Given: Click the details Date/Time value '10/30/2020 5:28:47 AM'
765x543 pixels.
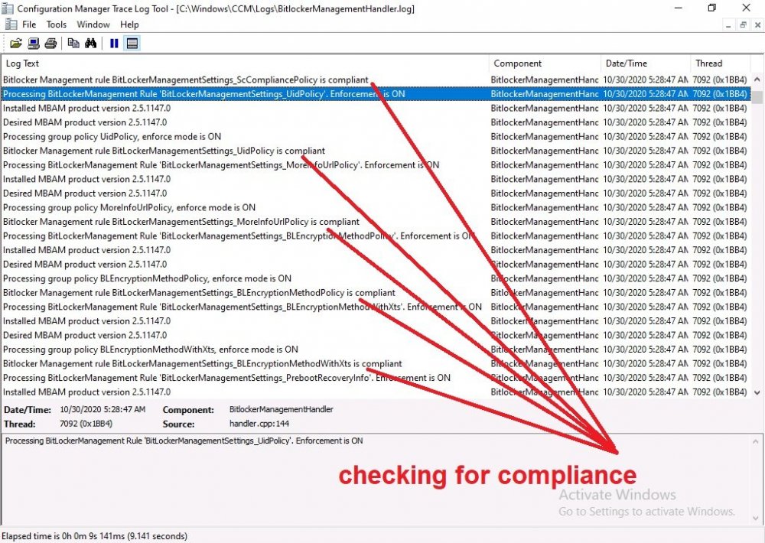Looking at the screenshot, I should 103,409.
